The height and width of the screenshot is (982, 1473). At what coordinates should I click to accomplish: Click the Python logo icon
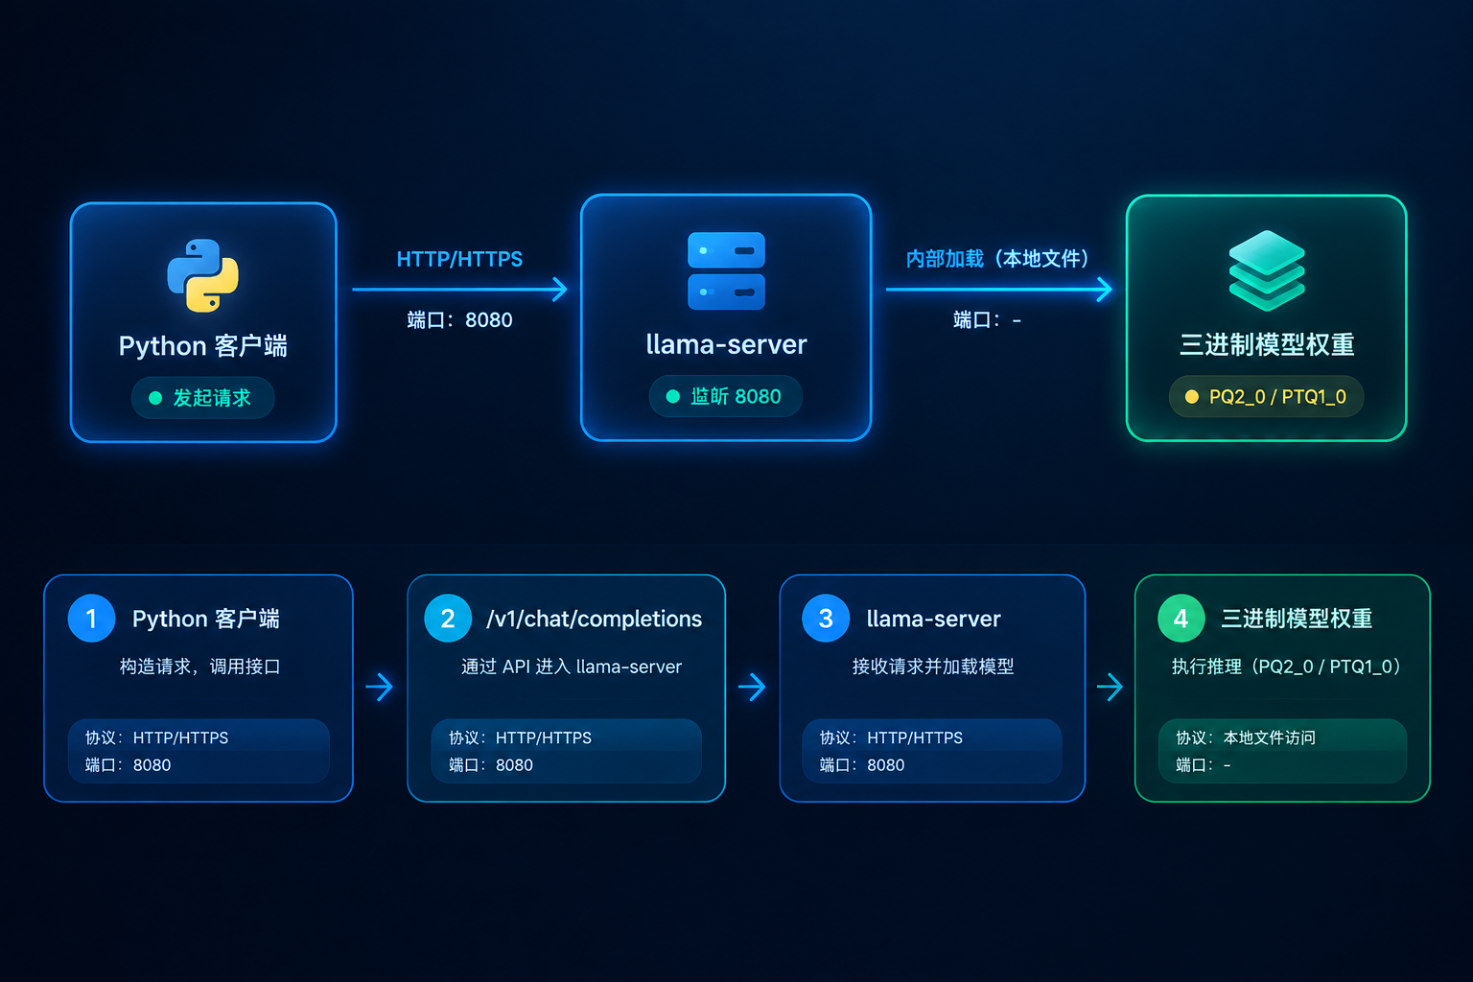click(203, 275)
